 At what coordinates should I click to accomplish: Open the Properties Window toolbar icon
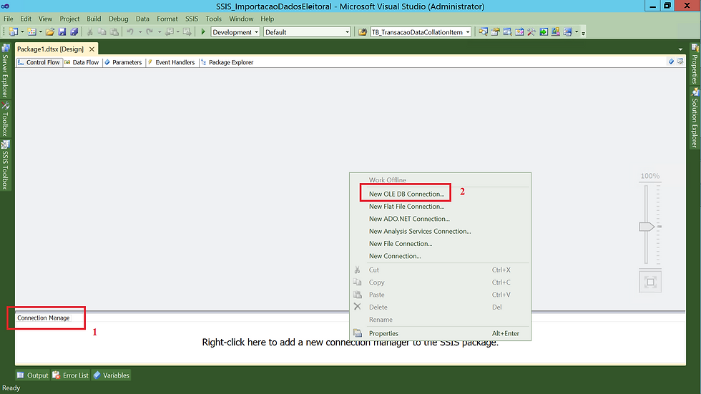click(x=495, y=31)
